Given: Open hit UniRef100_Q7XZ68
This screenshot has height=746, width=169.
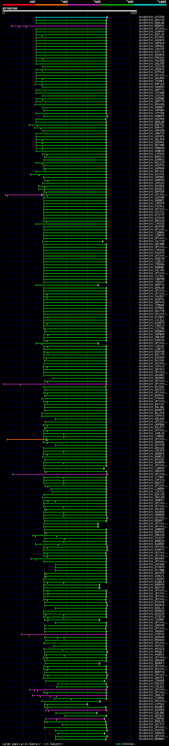Looking at the screenshot, I should pyautogui.click(x=152, y=17).
